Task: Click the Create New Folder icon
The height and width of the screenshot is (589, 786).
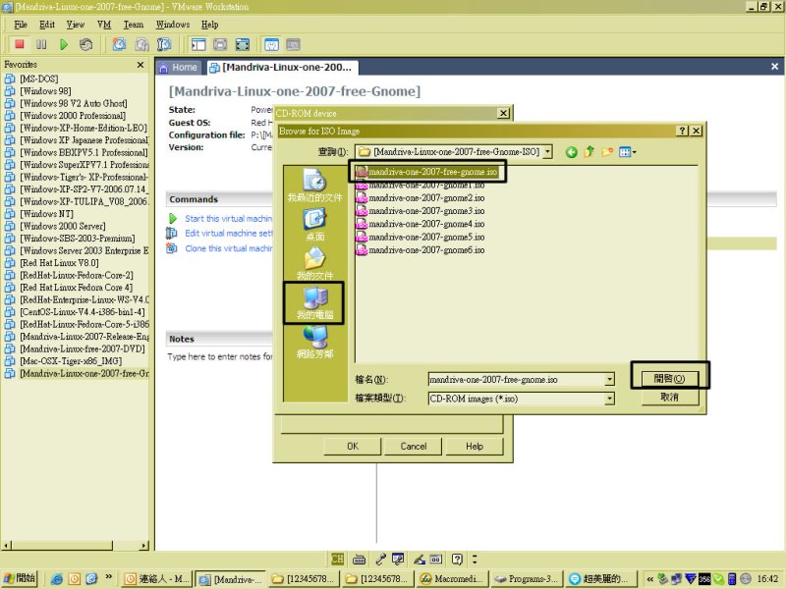Action: click(x=607, y=151)
